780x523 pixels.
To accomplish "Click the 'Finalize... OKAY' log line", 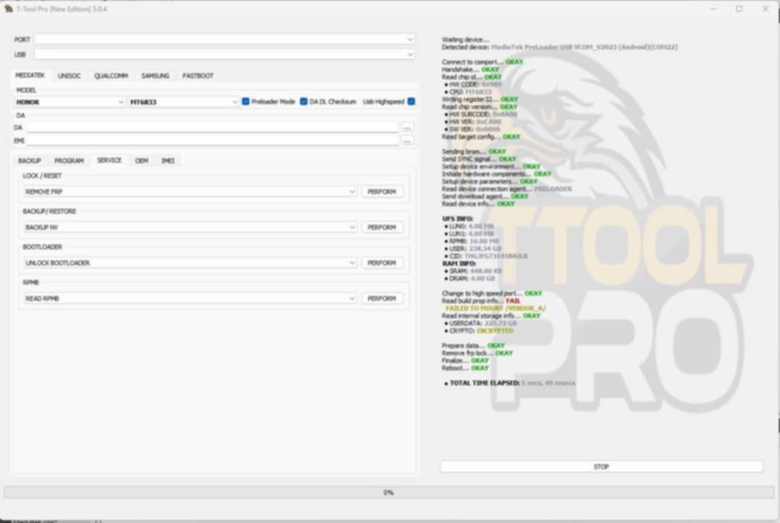I will pyautogui.click(x=466, y=360).
